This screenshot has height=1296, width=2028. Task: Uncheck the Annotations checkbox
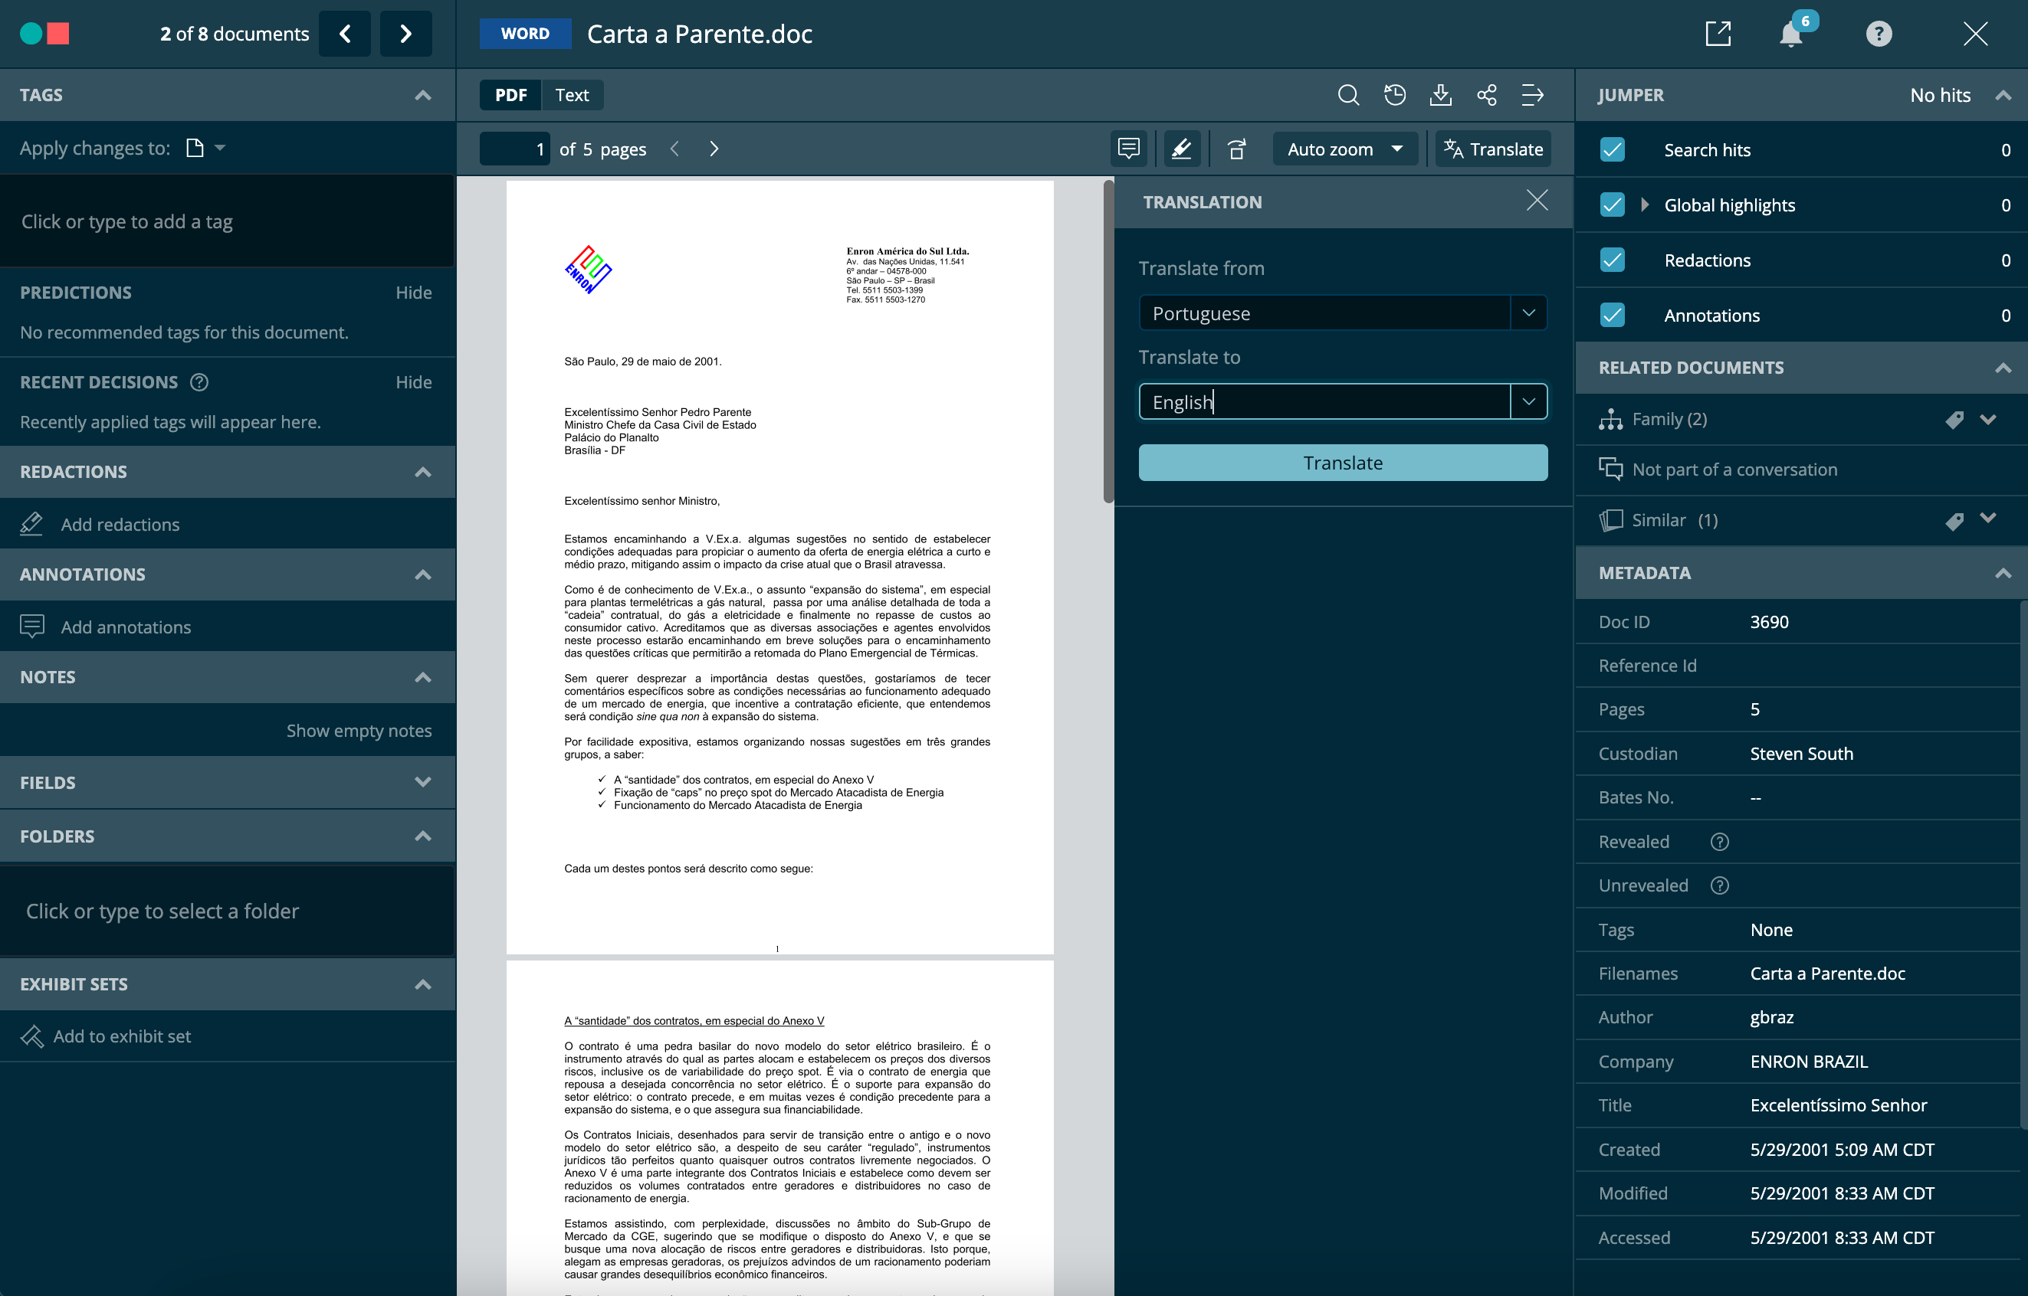click(x=1611, y=315)
